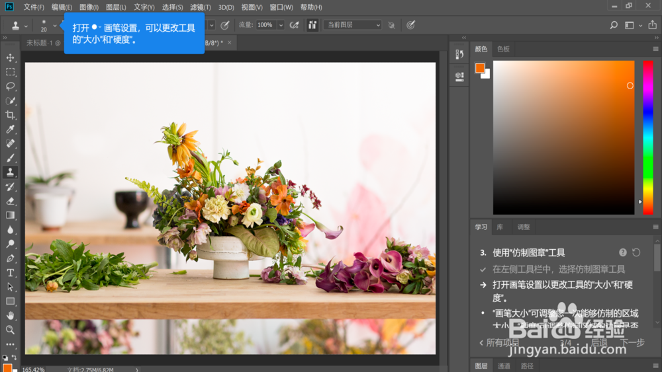The height and width of the screenshot is (372, 662).
Task: Click the 下一步 next step button
Action: [632, 342]
